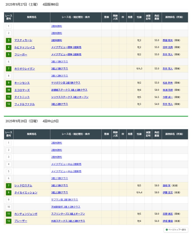Click green race number 3 beside マスティカーレ
Screen dimensions: 192x236
[x=9, y=40]
